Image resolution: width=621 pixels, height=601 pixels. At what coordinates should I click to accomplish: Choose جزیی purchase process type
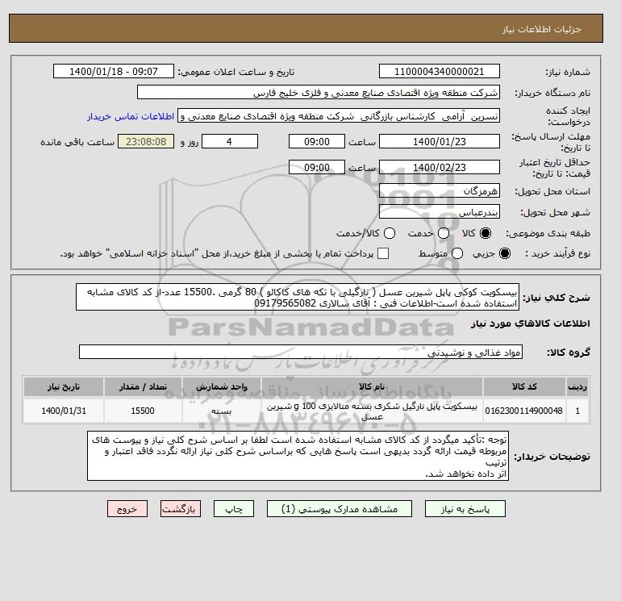click(x=505, y=253)
